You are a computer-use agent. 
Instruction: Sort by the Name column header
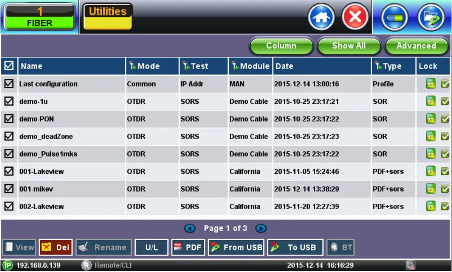point(72,66)
